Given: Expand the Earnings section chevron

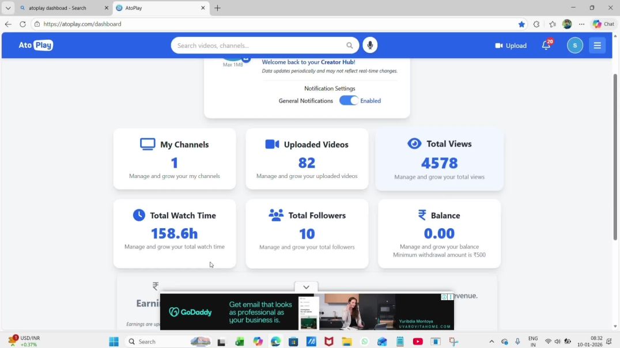Looking at the screenshot, I should pyautogui.click(x=306, y=286).
